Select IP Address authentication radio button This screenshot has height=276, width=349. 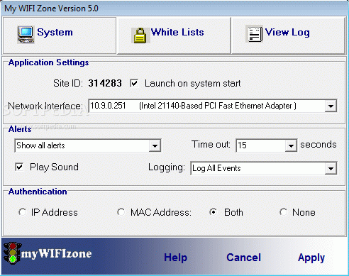(x=23, y=212)
